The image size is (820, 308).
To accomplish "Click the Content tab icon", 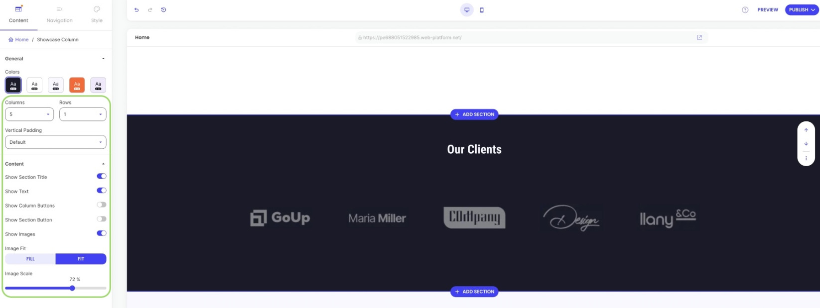I will (18, 9).
